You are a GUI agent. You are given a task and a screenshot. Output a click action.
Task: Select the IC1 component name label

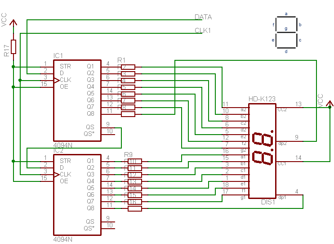point(58,56)
